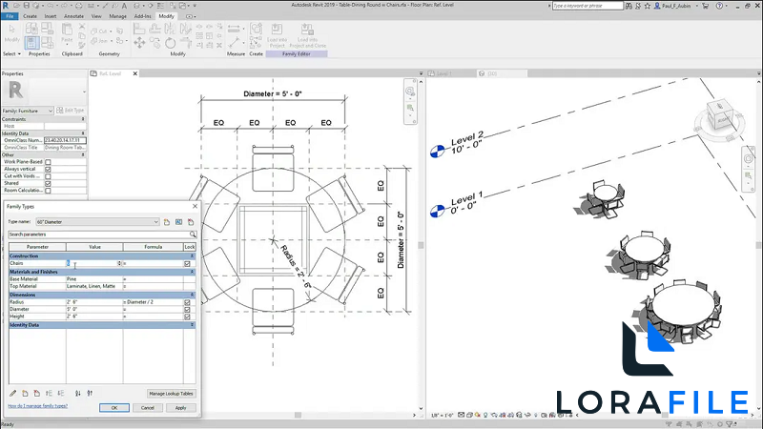The width and height of the screenshot is (763, 429).
Task: Open the Family: Furniture dropdown in Properties
Action: tap(51, 111)
